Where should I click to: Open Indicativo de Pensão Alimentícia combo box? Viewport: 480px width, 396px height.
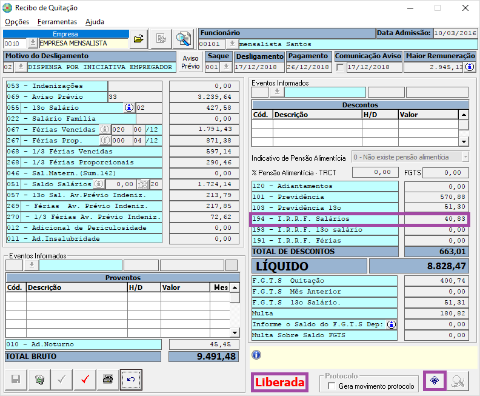410,157
